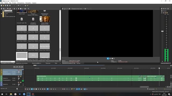This screenshot has height=96, width=172.
Task: Toggle record on timeline transport
Action: click(26, 89)
